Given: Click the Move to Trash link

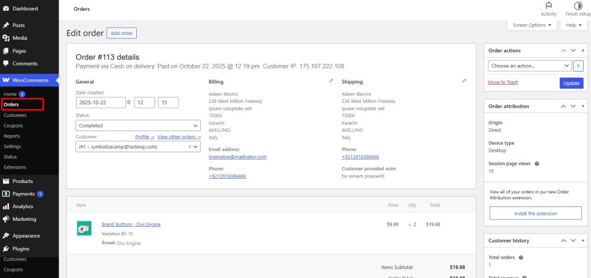Looking at the screenshot, I should [x=502, y=82].
